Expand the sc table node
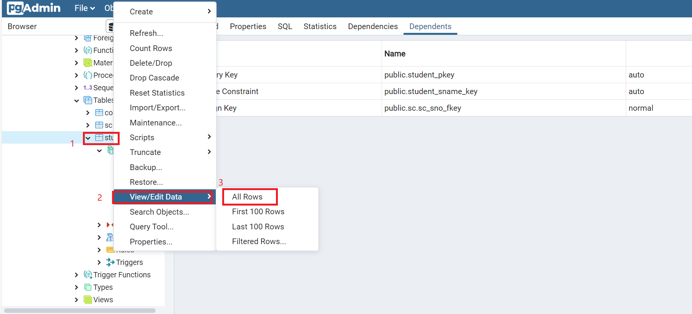The image size is (692, 314). click(88, 125)
